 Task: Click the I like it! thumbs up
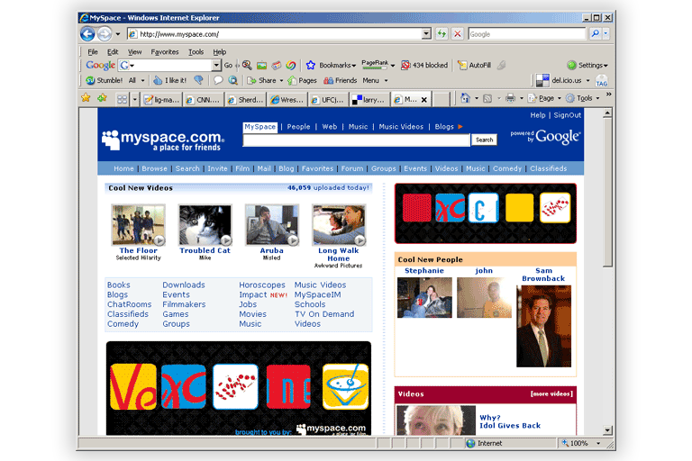click(x=170, y=80)
